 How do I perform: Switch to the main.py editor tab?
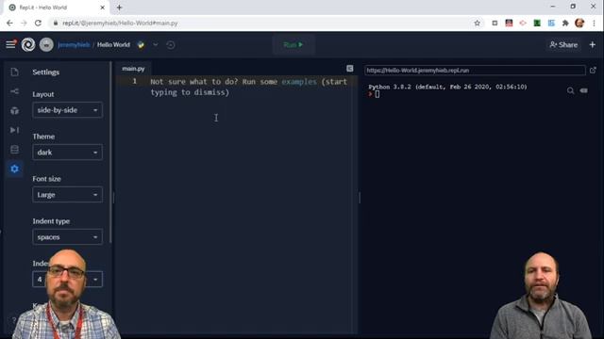pos(133,69)
